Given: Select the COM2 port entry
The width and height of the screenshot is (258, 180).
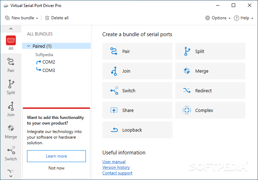Looking at the screenshot, I should coord(46,62).
